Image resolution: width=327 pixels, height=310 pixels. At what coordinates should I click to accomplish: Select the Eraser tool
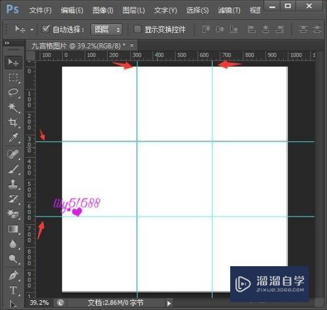click(13, 214)
